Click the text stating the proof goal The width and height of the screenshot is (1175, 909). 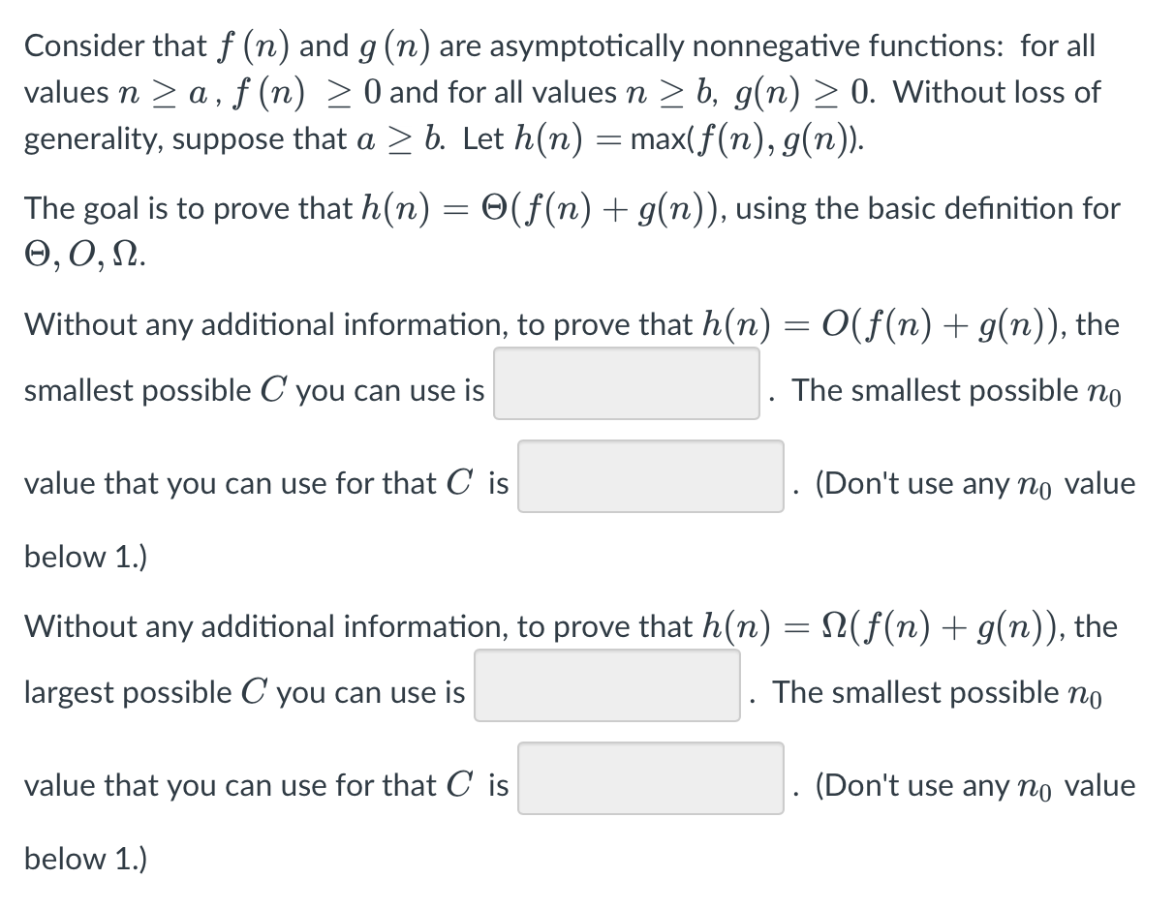click(572, 208)
